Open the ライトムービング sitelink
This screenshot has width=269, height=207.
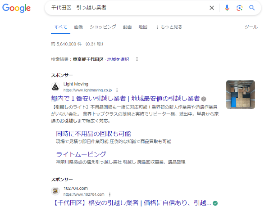(x=81, y=154)
